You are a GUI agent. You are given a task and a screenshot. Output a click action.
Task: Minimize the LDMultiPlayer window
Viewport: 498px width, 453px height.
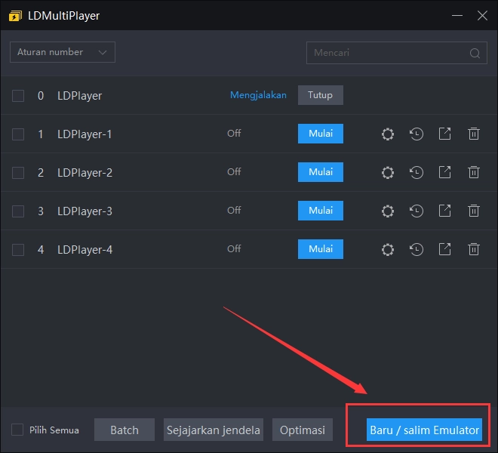[457, 15]
